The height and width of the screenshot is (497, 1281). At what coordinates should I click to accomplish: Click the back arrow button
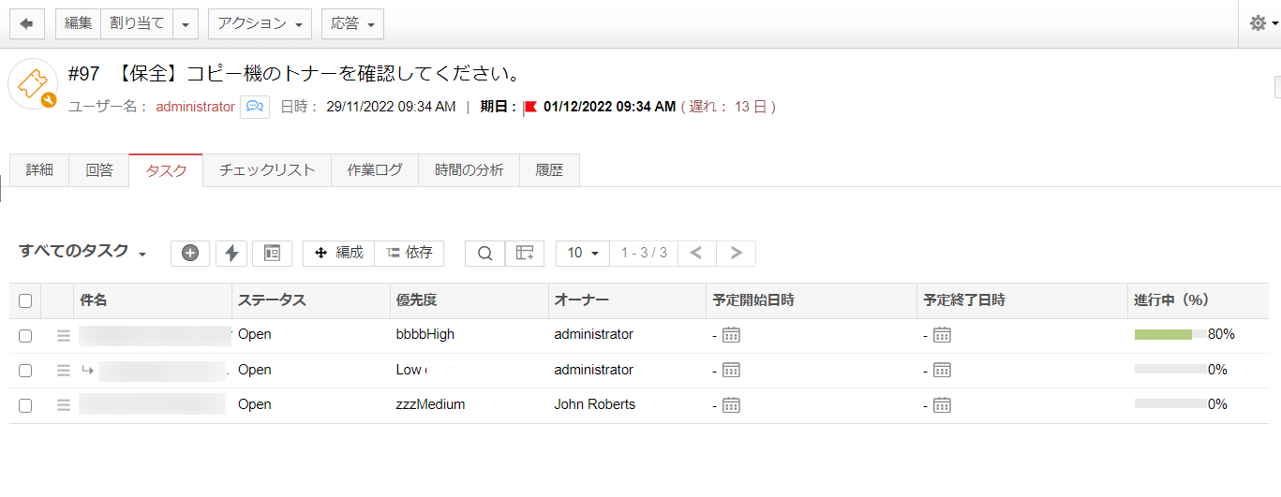(26, 24)
